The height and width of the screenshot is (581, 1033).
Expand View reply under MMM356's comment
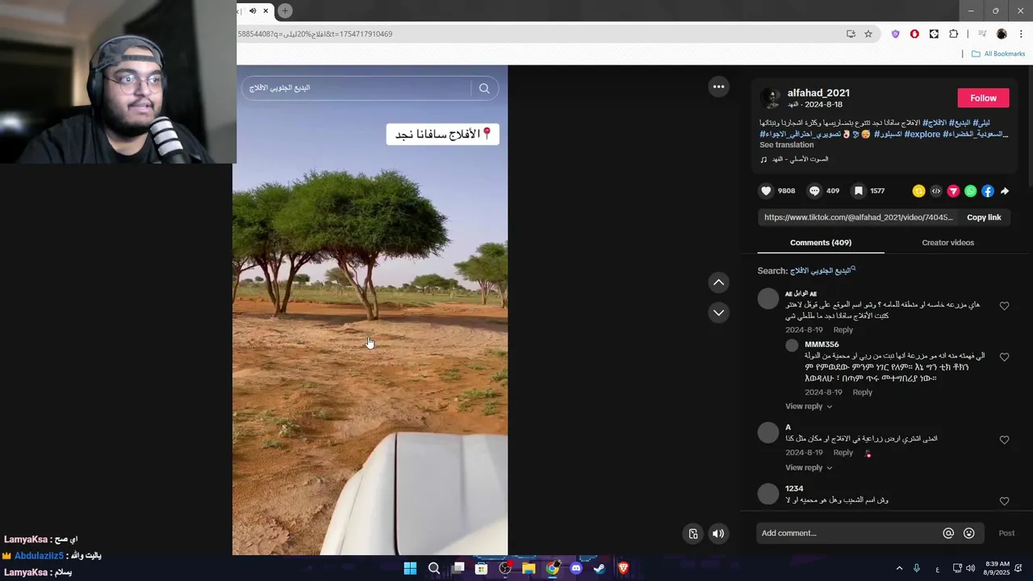click(x=809, y=407)
